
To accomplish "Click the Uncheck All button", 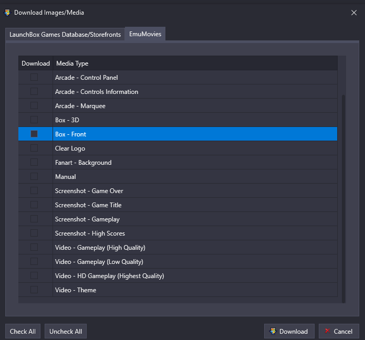I will (x=66, y=331).
